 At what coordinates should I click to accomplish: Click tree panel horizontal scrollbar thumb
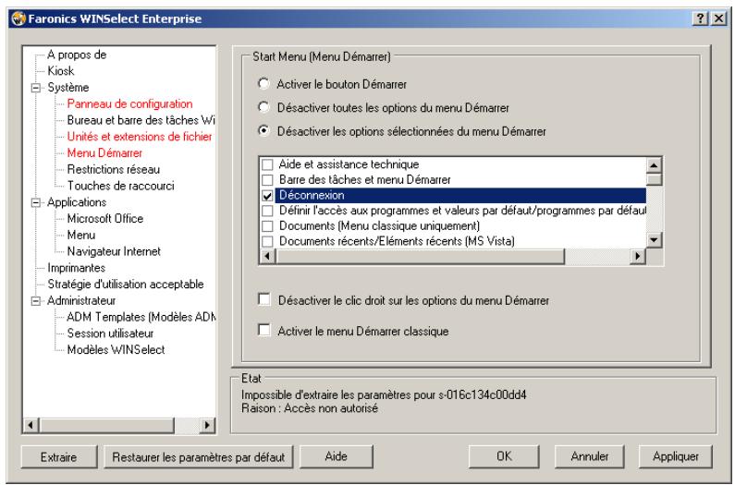pyautogui.click(x=107, y=426)
